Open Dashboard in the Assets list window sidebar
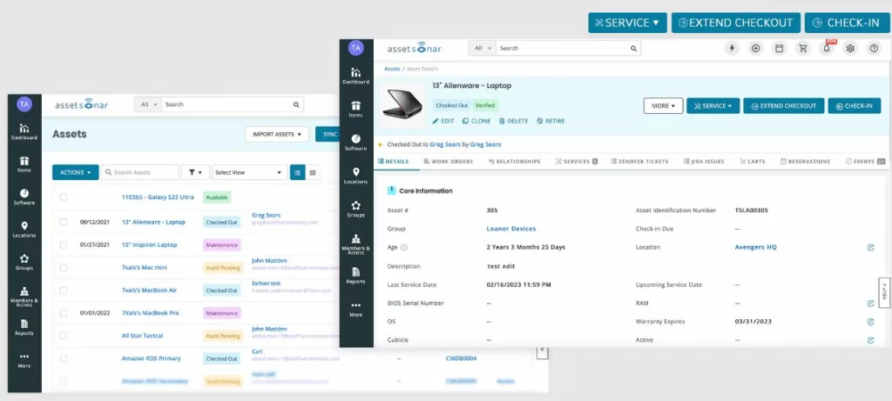892x401 pixels. [24, 131]
